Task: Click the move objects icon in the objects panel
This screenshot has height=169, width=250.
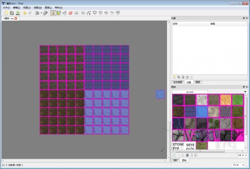Action: pyautogui.click(x=187, y=77)
